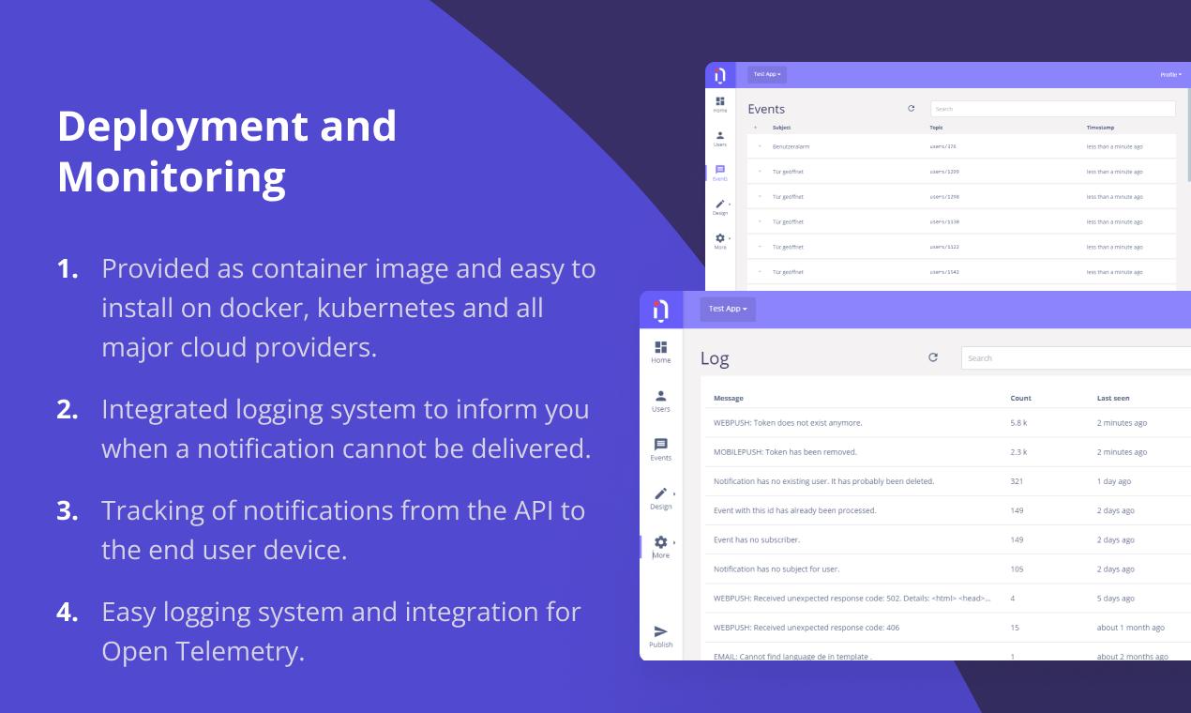This screenshot has height=713, width=1191.
Task: Expand the Benutzeralarm event row
Action: (760, 146)
